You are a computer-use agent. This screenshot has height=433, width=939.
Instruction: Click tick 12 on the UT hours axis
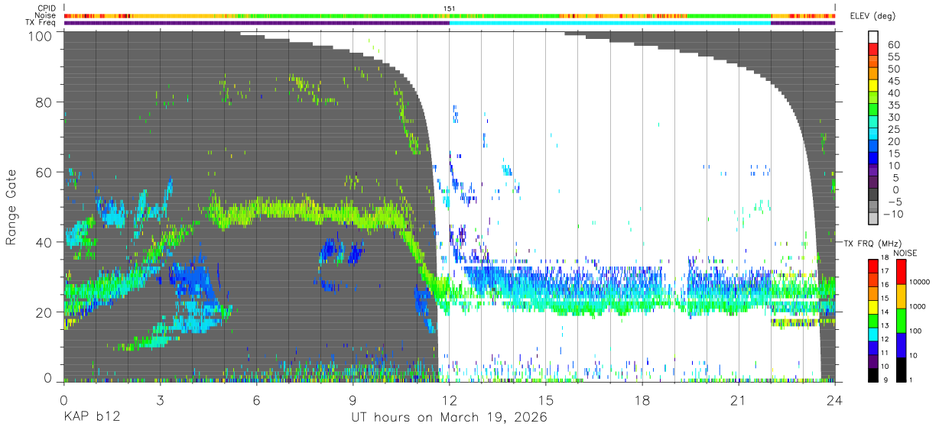450,401
